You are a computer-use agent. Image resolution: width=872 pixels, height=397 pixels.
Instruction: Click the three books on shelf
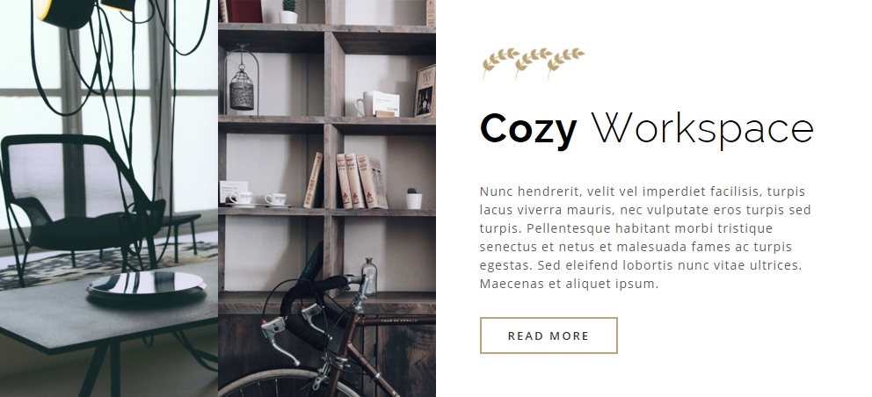[361, 181]
